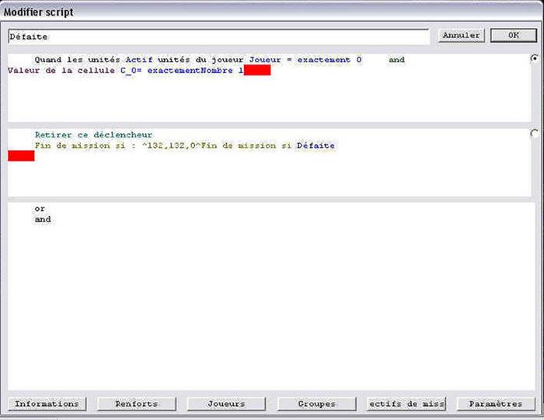Click the blue 'Défaite' parameter in the action

pyautogui.click(x=316, y=145)
